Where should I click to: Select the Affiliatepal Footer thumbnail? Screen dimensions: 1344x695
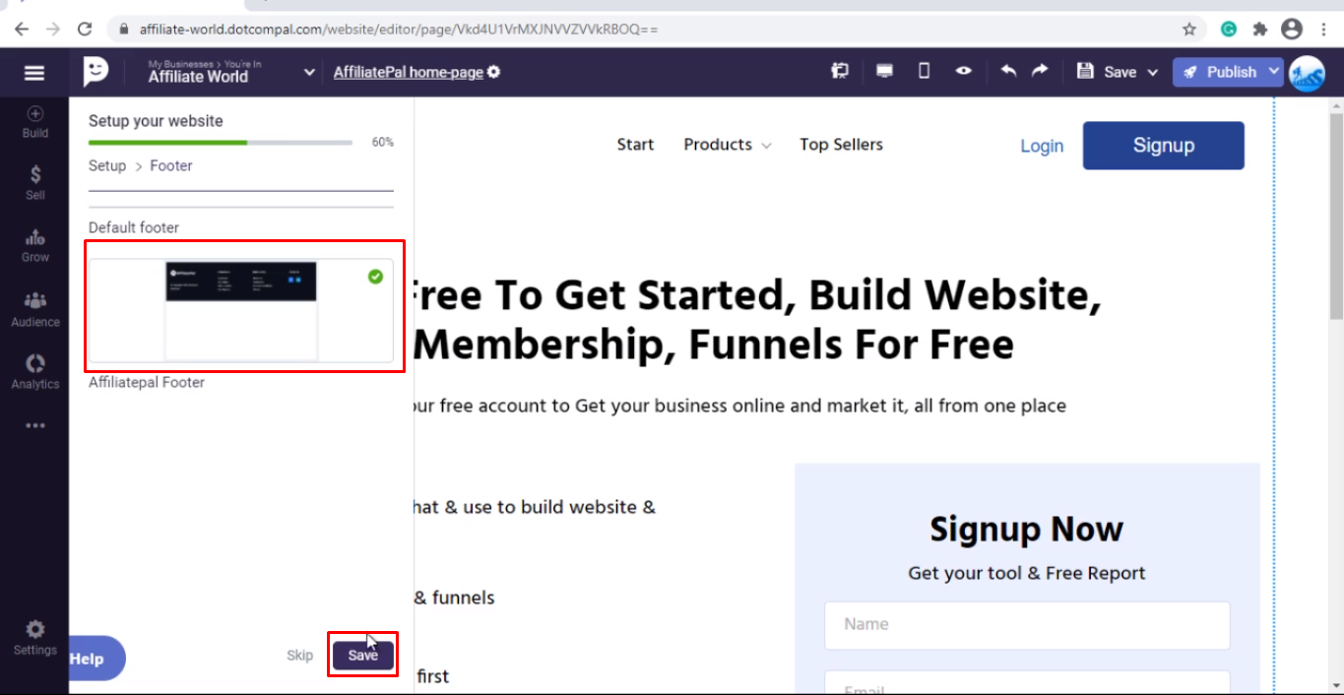240,311
